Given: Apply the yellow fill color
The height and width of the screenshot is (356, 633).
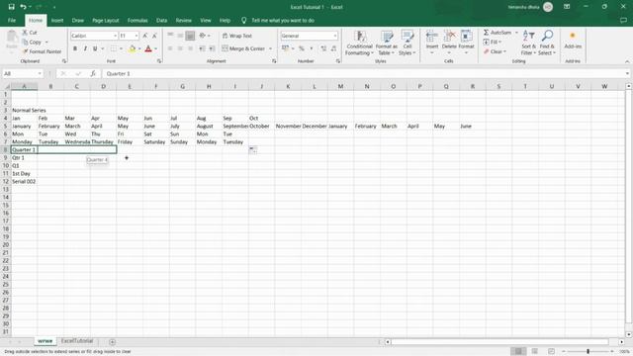Looking at the screenshot, I should pyautogui.click(x=132, y=48).
